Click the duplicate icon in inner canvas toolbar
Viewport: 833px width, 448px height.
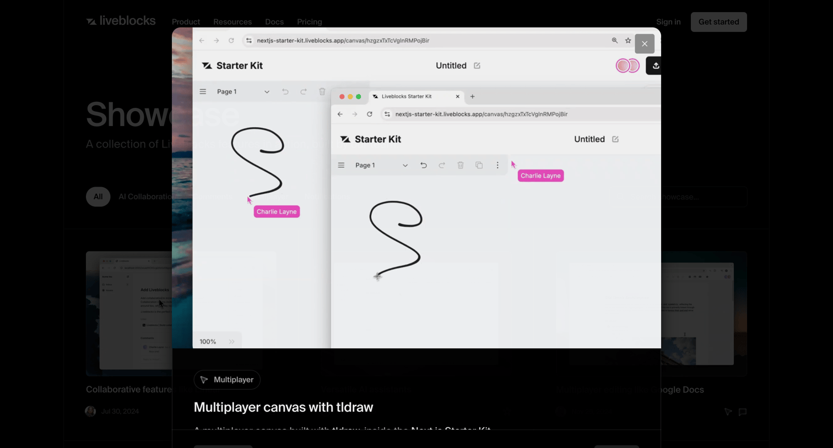coord(479,165)
